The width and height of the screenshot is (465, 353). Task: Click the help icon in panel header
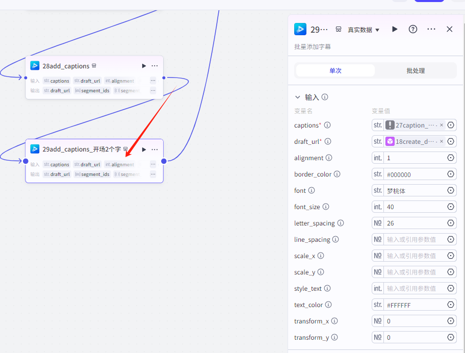coord(413,29)
